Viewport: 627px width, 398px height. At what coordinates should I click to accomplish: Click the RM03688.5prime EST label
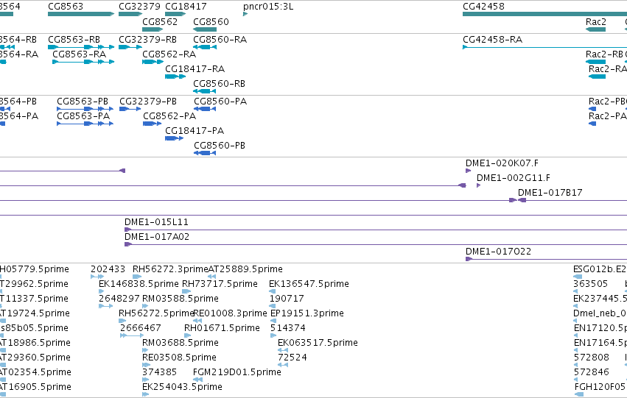click(x=181, y=344)
